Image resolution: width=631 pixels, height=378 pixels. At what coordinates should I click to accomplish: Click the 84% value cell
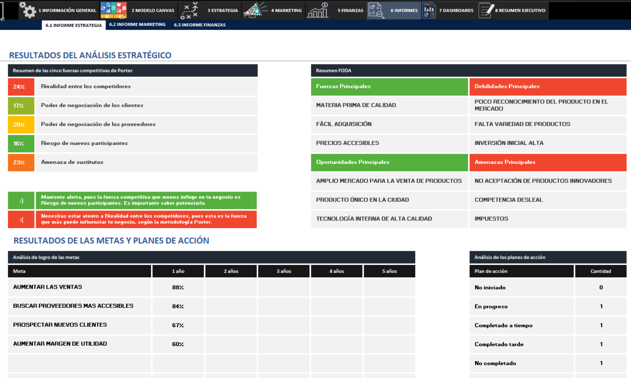coord(178,307)
